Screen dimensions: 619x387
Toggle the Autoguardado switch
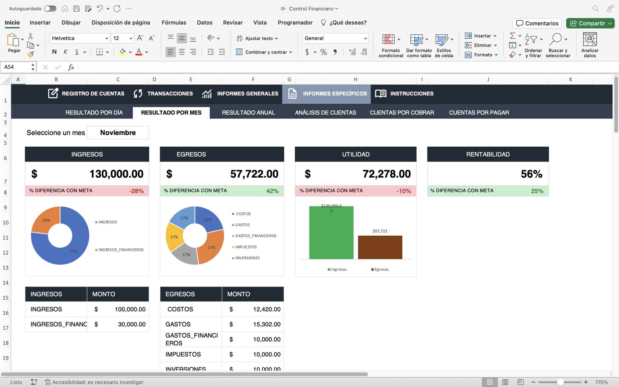tap(50, 9)
